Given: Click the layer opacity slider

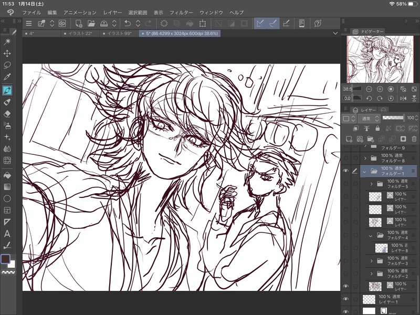Looking at the screenshot, I should (393, 118).
